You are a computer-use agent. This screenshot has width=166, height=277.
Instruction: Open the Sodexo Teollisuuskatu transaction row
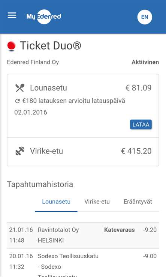[x=83, y=263]
